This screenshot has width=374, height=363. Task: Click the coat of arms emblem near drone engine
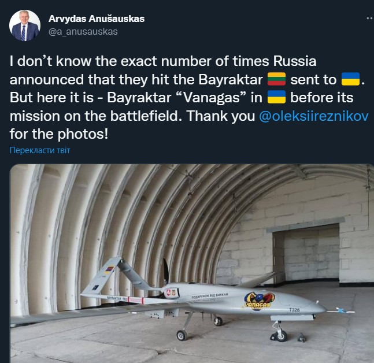[171, 293]
